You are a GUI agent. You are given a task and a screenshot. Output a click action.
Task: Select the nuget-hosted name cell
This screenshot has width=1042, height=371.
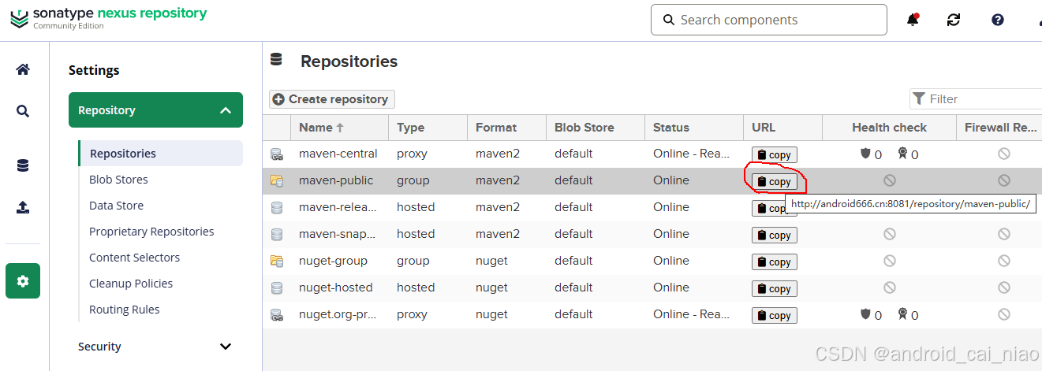click(339, 288)
